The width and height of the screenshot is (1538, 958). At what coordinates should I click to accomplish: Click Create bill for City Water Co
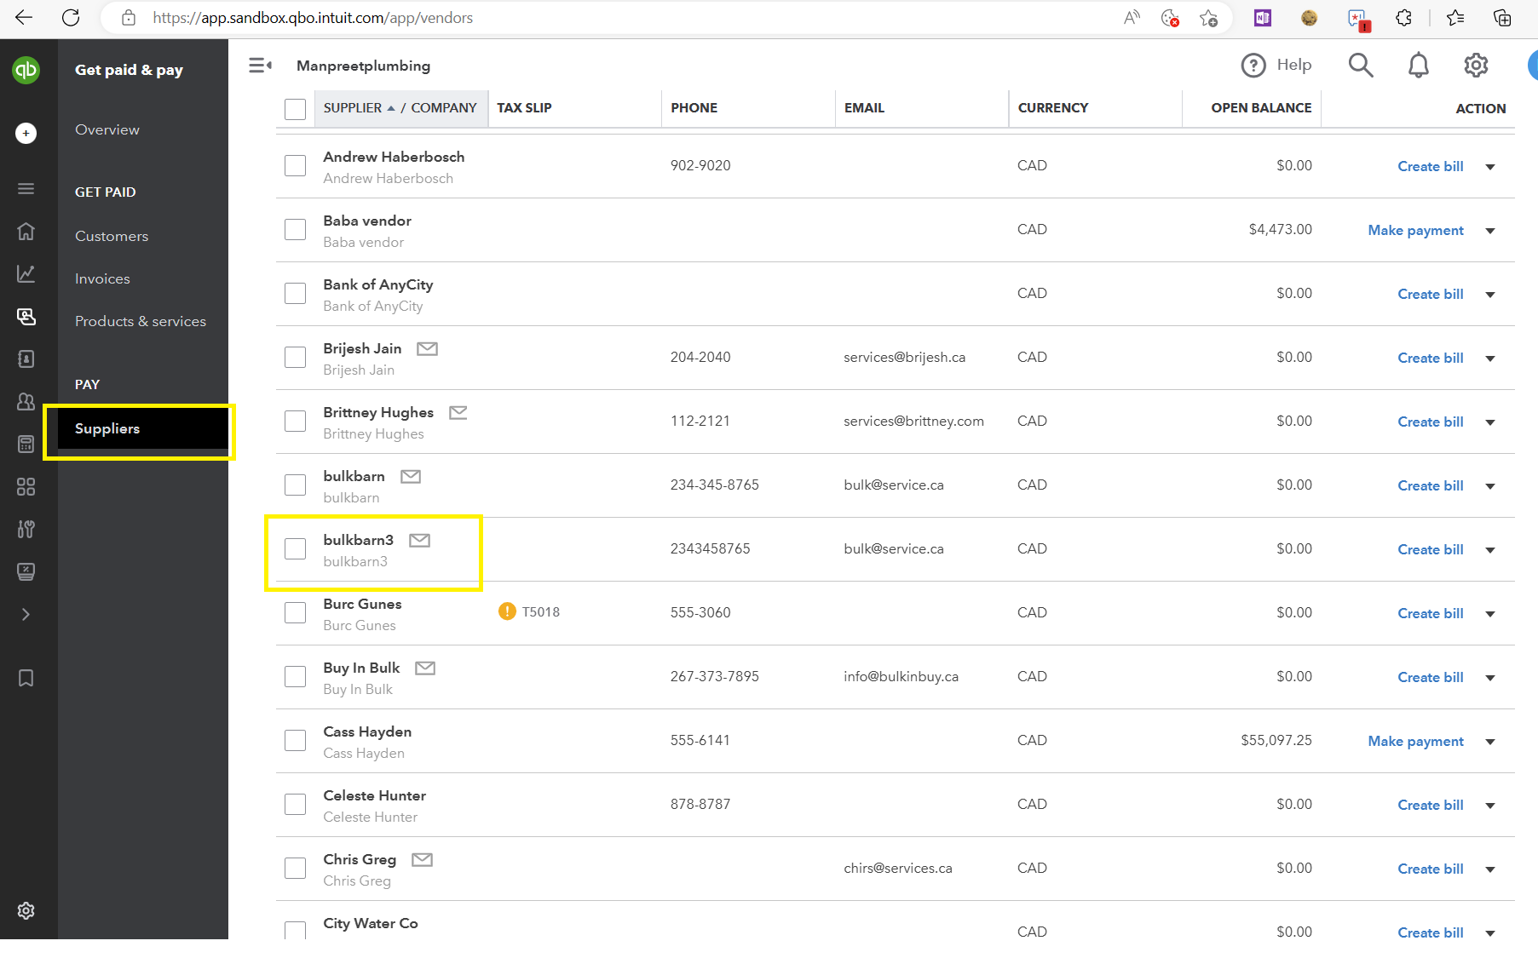[x=1431, y=932]
